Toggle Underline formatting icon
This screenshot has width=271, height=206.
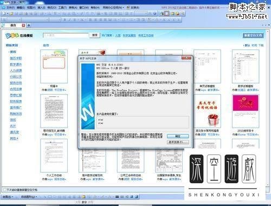74,20
